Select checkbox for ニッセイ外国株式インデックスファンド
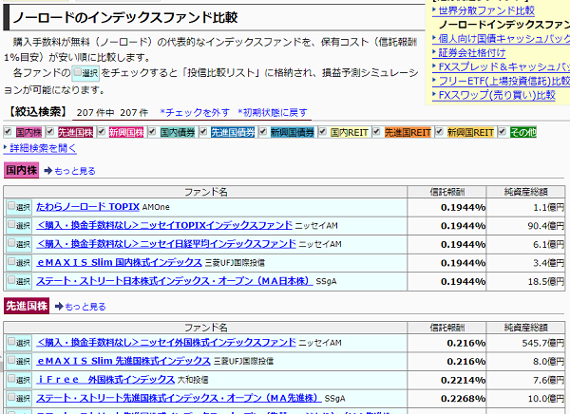 click(x=11, y=342)
